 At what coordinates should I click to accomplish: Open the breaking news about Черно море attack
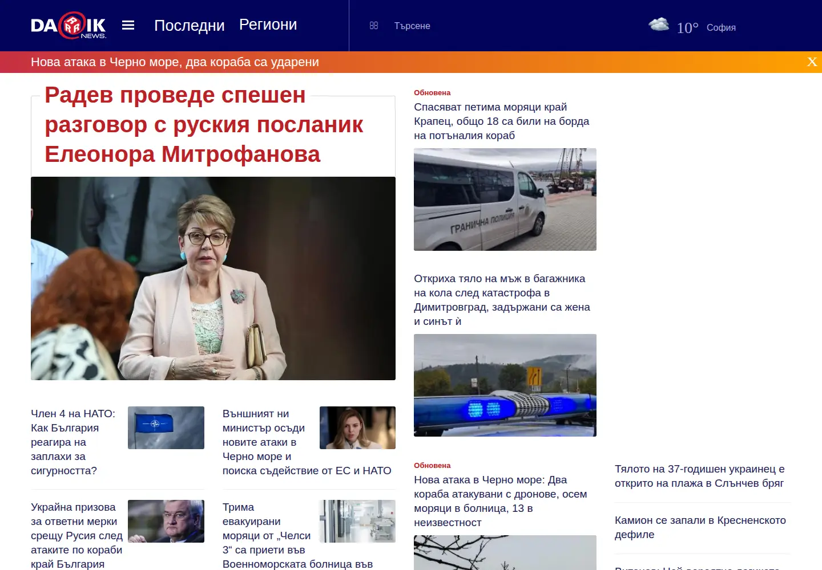click(175, 62)
